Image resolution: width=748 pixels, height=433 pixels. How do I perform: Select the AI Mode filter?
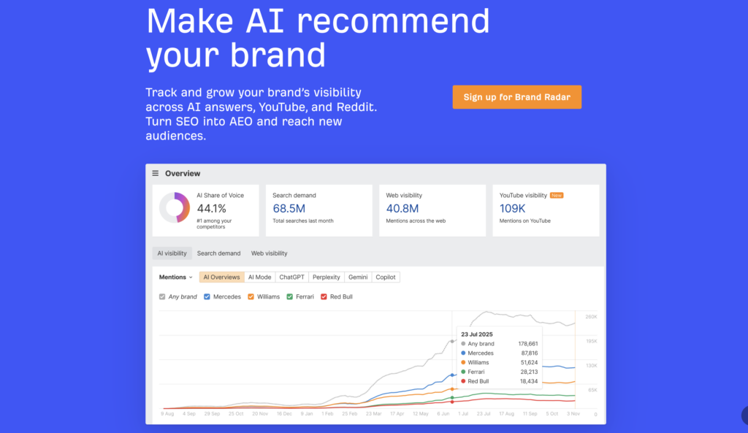click(259, 277)
